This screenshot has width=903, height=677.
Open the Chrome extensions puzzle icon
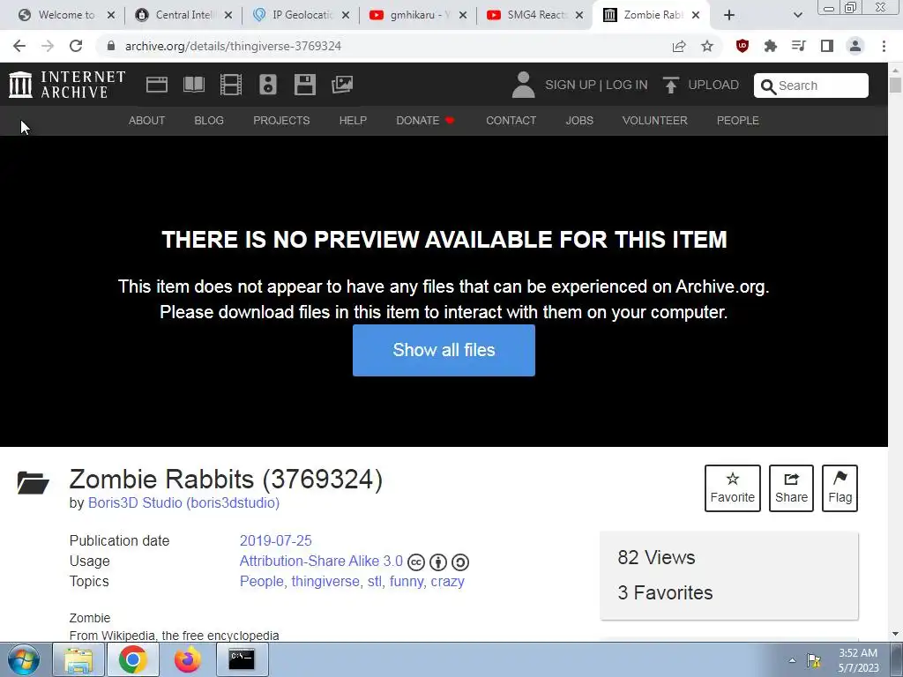click(x=771, y=46)
